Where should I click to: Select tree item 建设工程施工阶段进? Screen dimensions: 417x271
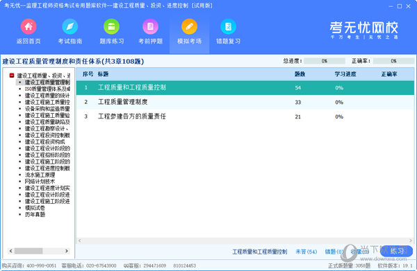(47, 202)
